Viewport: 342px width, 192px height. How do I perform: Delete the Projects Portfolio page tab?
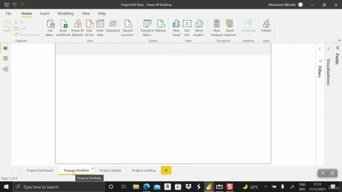coord(92,169)
